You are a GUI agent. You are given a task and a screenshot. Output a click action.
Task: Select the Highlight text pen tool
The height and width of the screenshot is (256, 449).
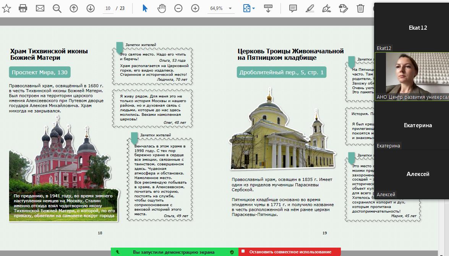pyautogui.click(x=310, y=8)
